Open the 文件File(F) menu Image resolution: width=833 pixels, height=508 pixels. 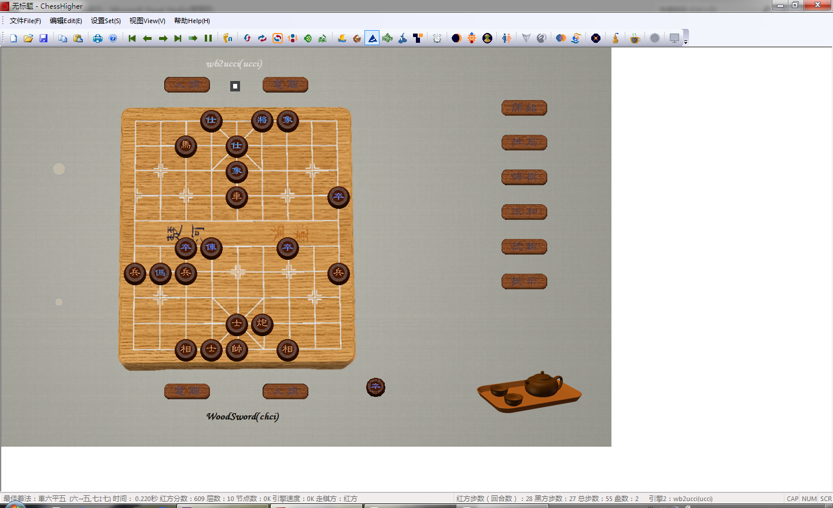(x=25, y=21)
